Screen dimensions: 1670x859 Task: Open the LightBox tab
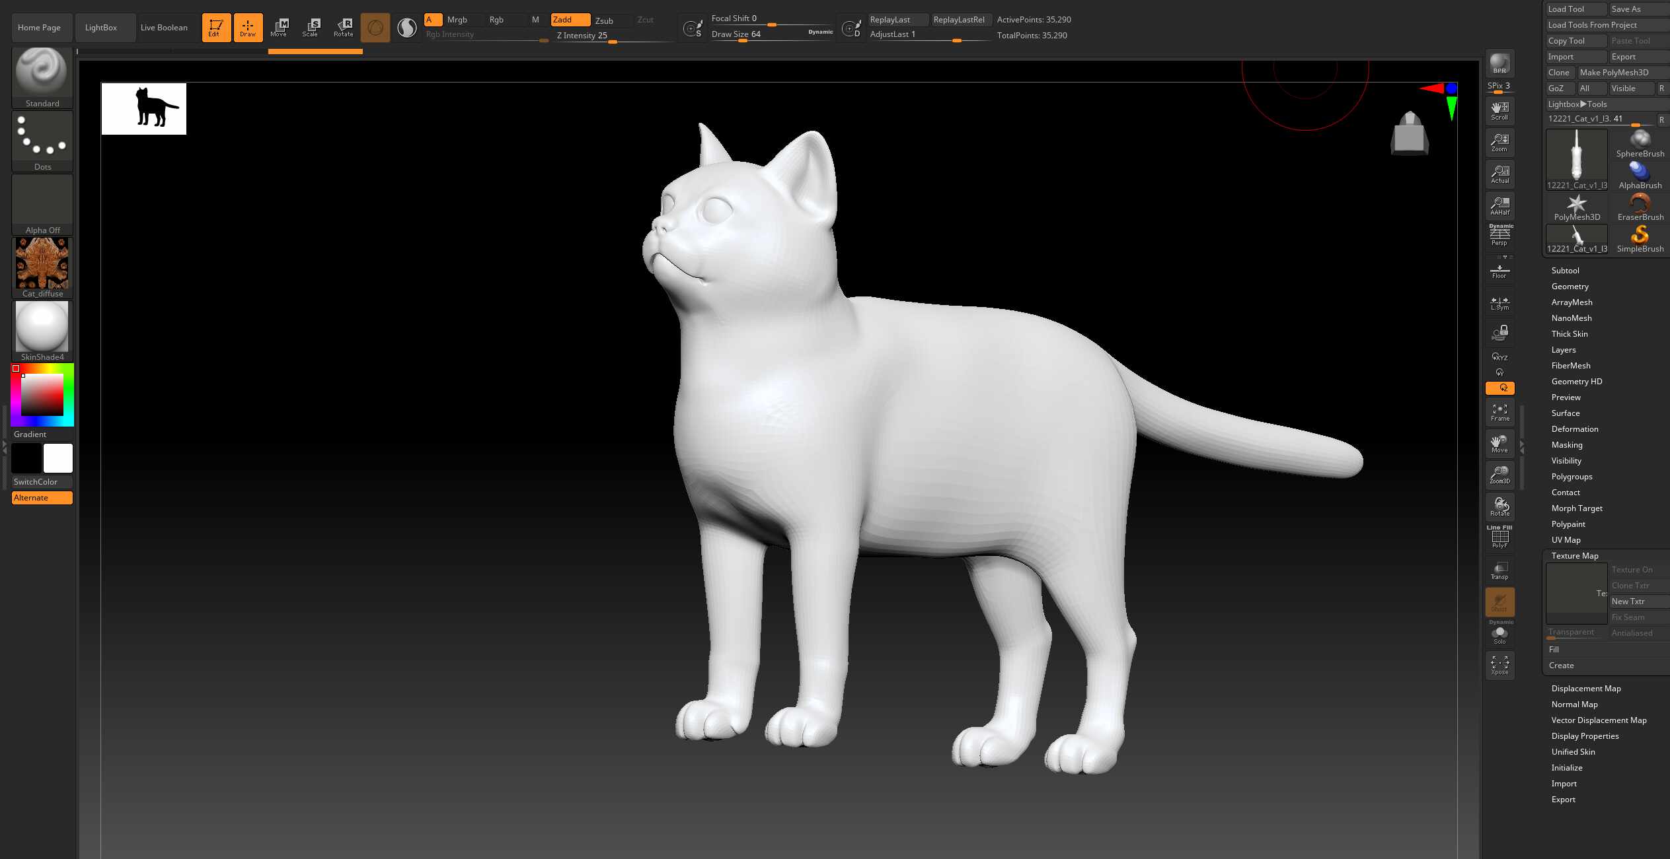click(x=101, y=28)
